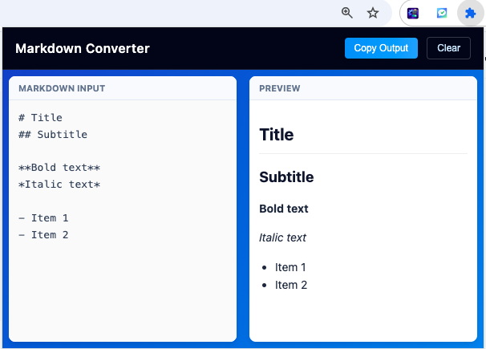The height and width of the screenshot is (349, 486).
Task: Click the Markdown Converter title
Action: (83, 48)
